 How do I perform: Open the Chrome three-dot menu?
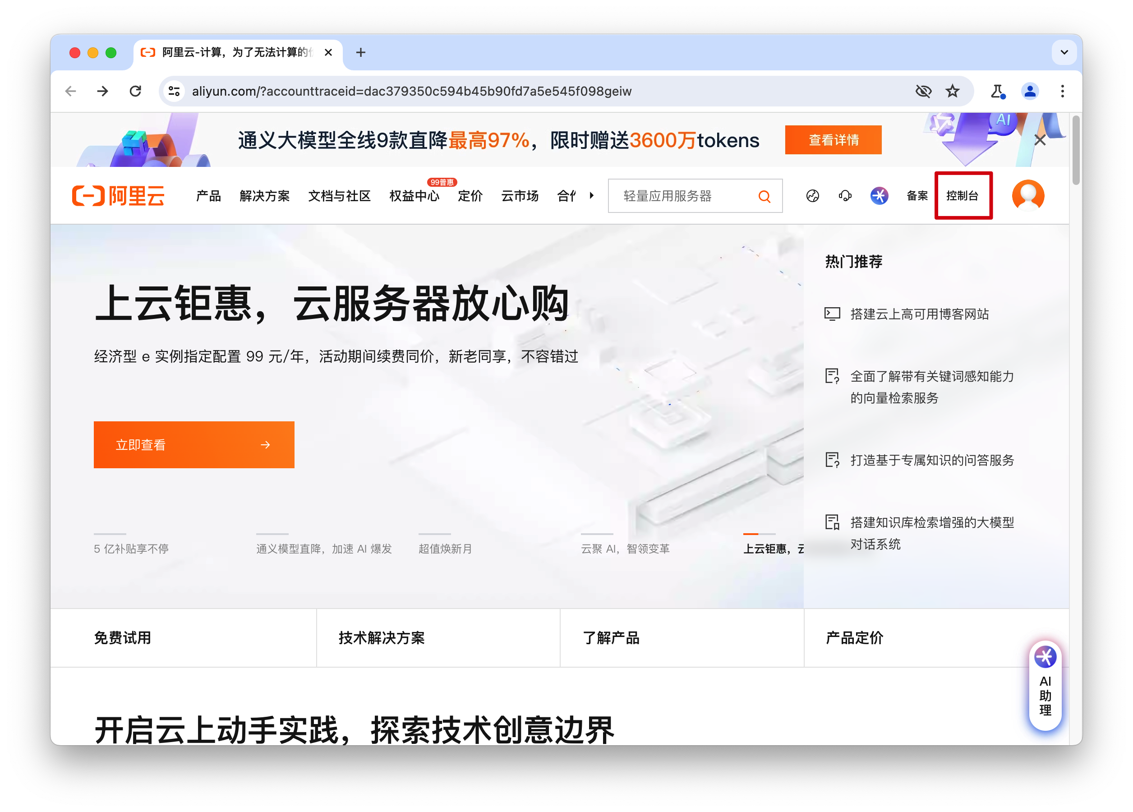1063,91
